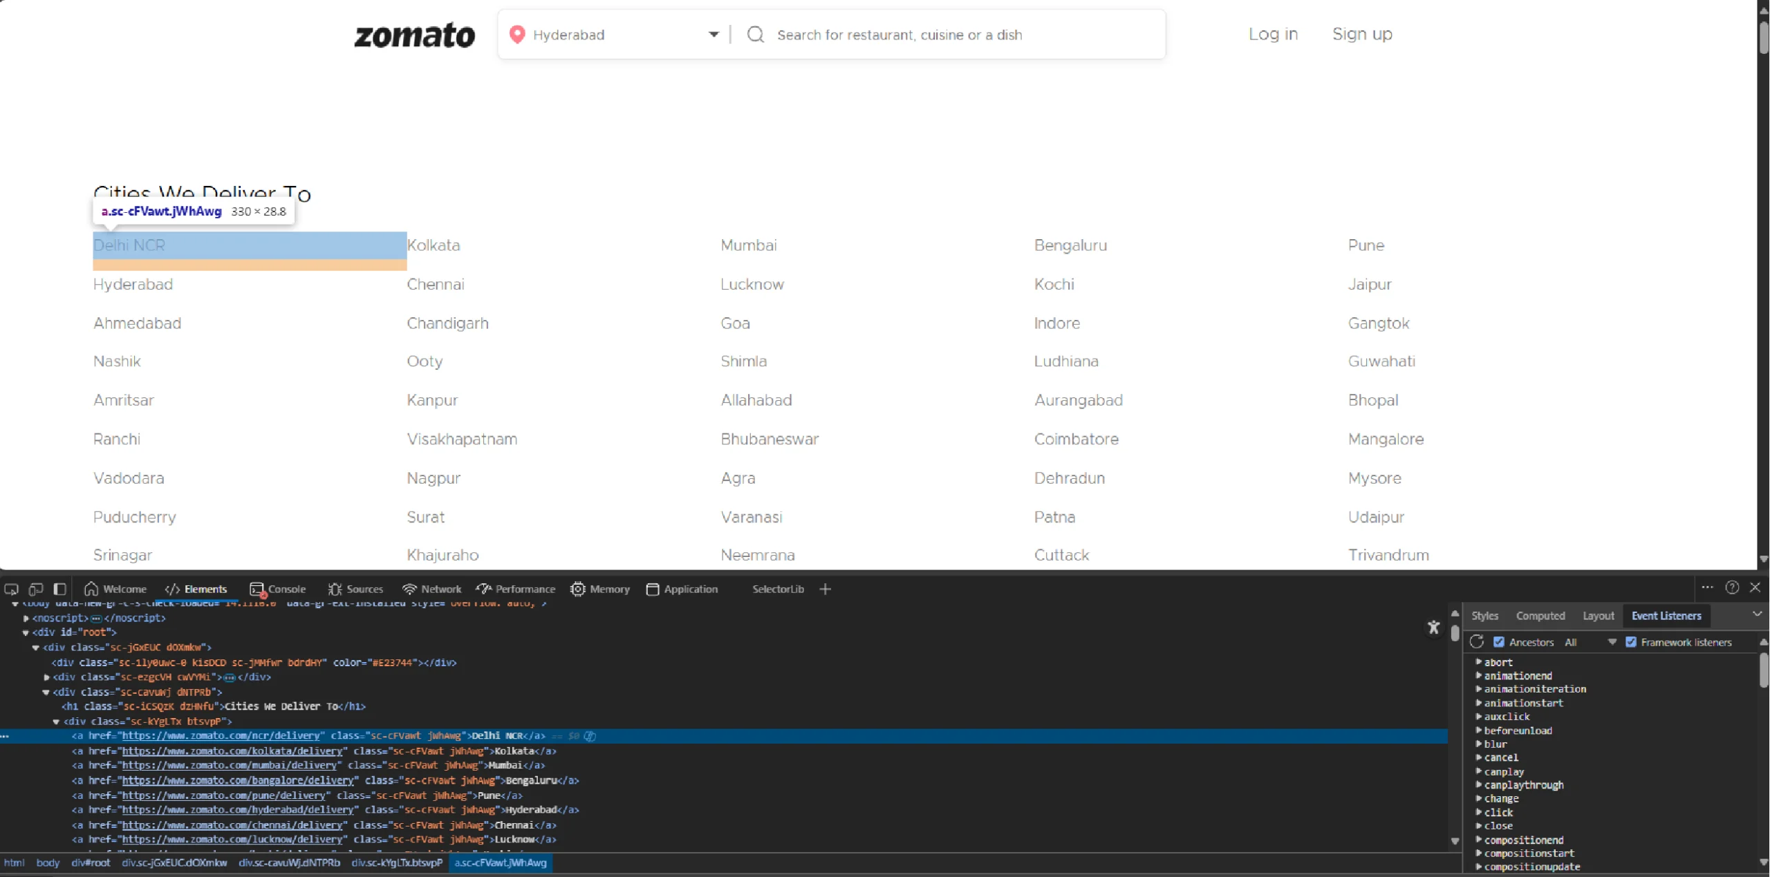The width and height of the screenshot is (1770, 877).
Task: Select the Kolkata anchor row in DOM
Action: [724, 751]
